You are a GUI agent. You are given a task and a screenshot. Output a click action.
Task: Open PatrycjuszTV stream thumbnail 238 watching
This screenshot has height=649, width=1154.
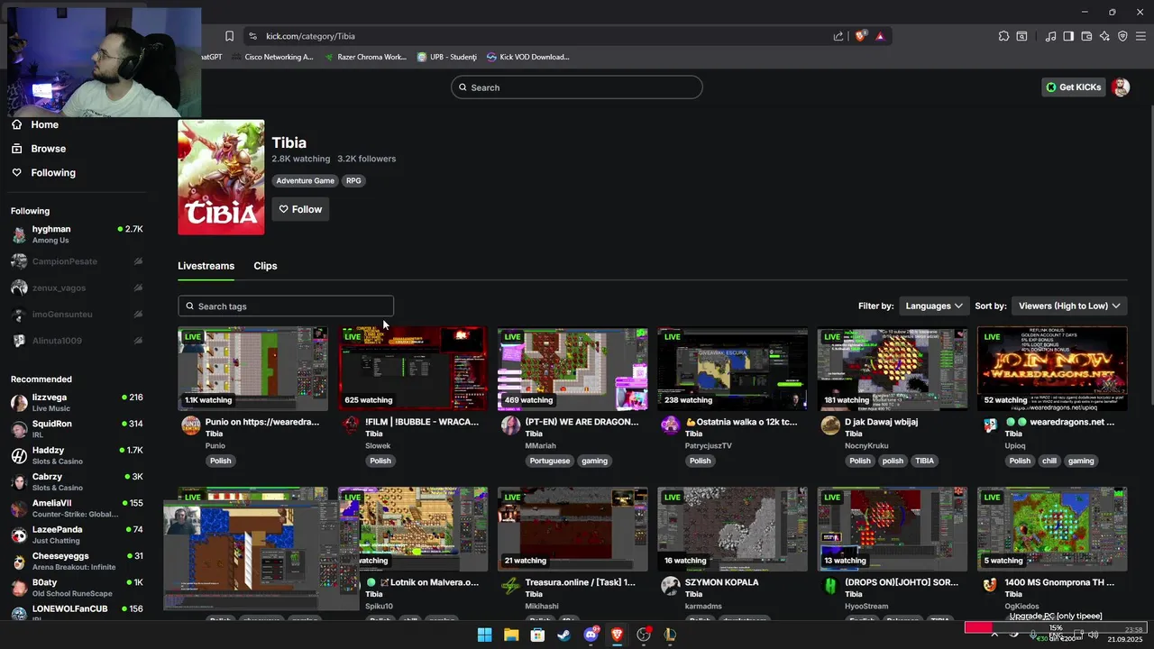(732, 369)
